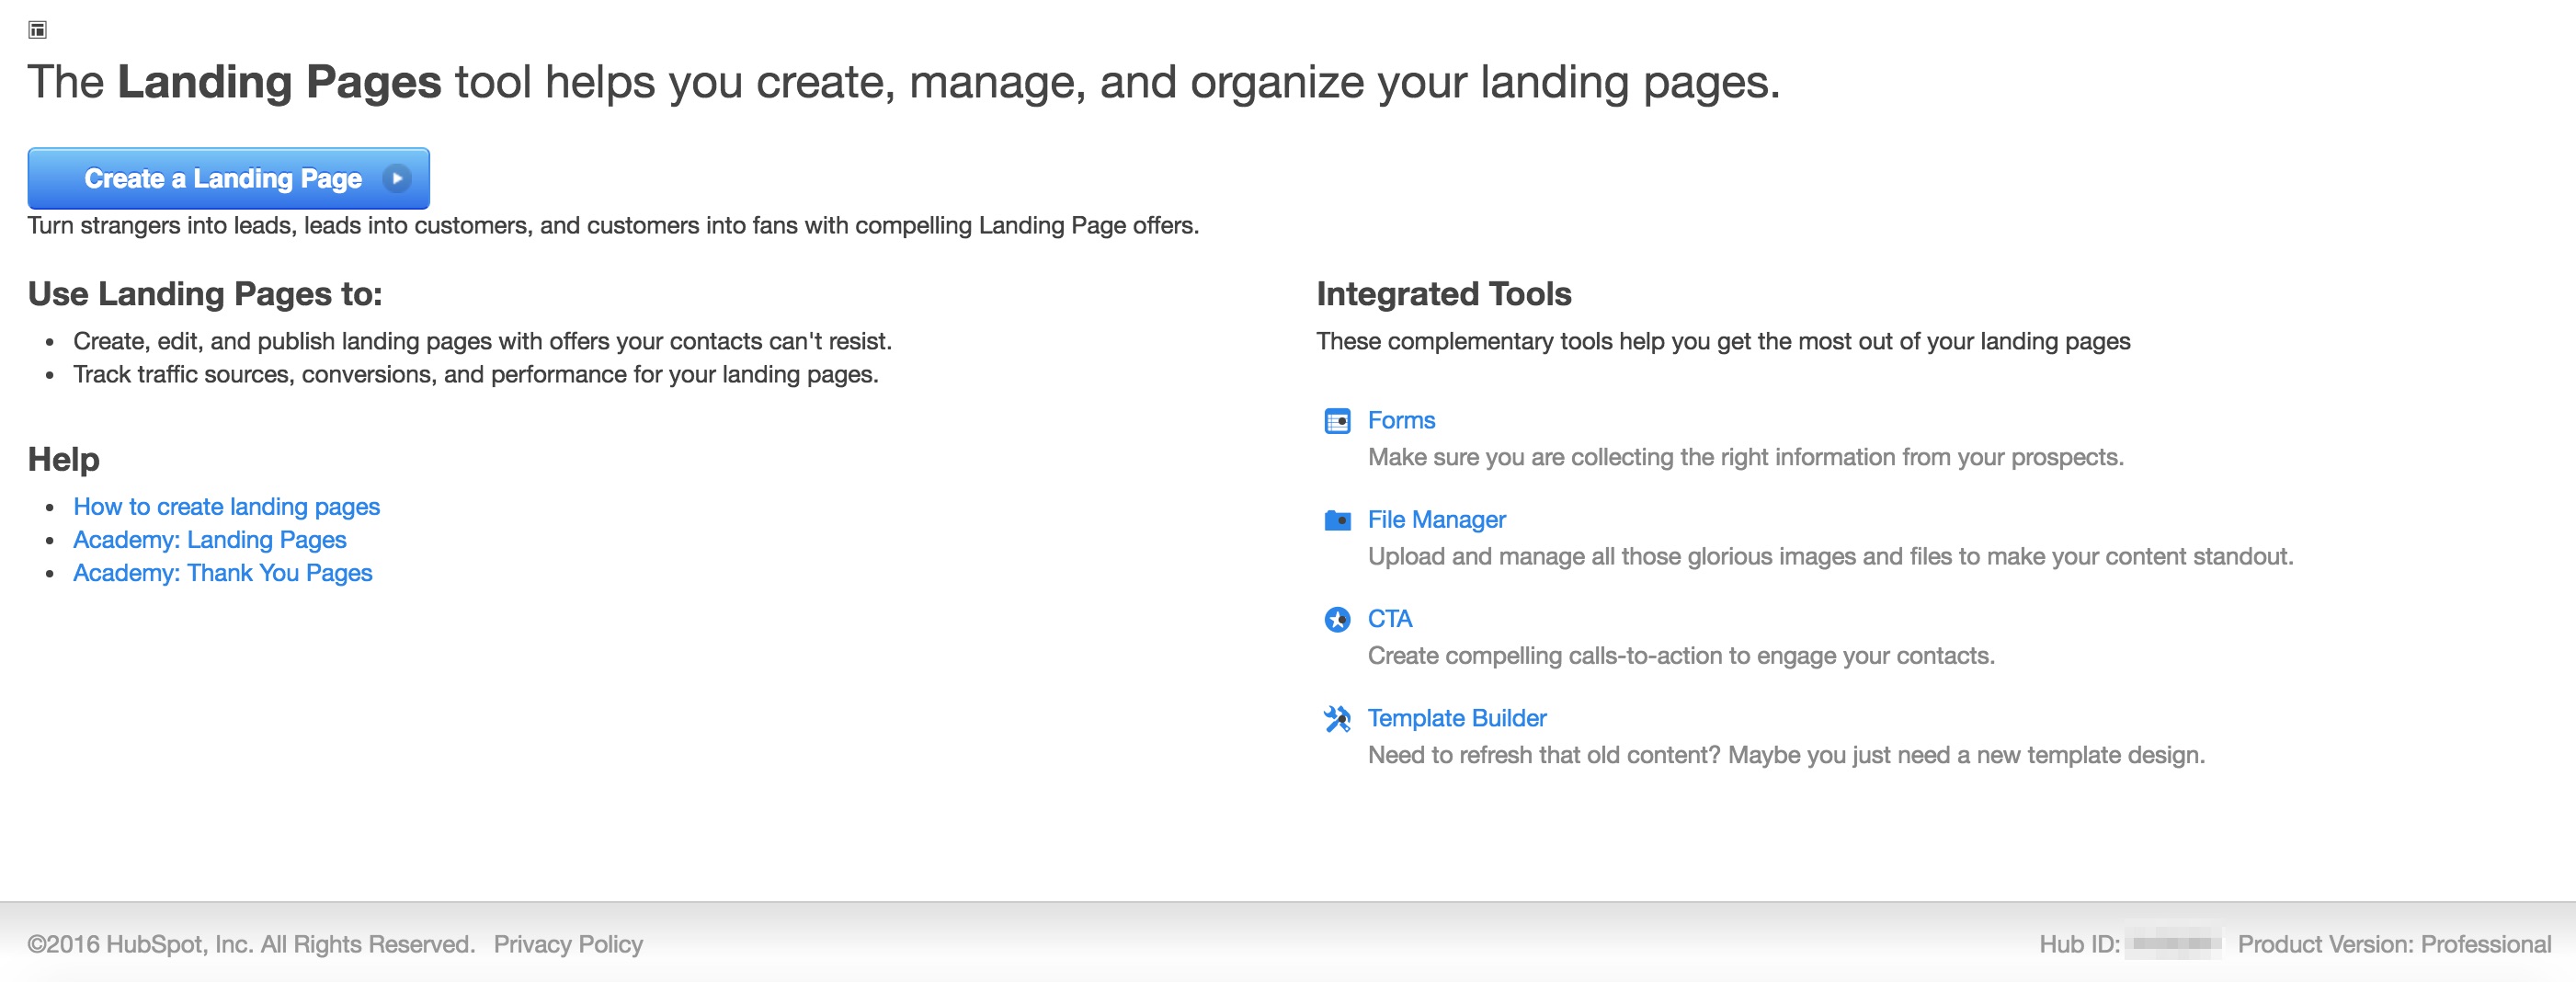The image size is (2576, 982).
Task: Open the Template Builder link
Action: pos(1456,718)
